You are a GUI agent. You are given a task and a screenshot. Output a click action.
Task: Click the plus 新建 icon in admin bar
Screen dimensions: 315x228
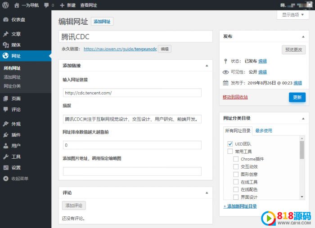tap(62, 5)
